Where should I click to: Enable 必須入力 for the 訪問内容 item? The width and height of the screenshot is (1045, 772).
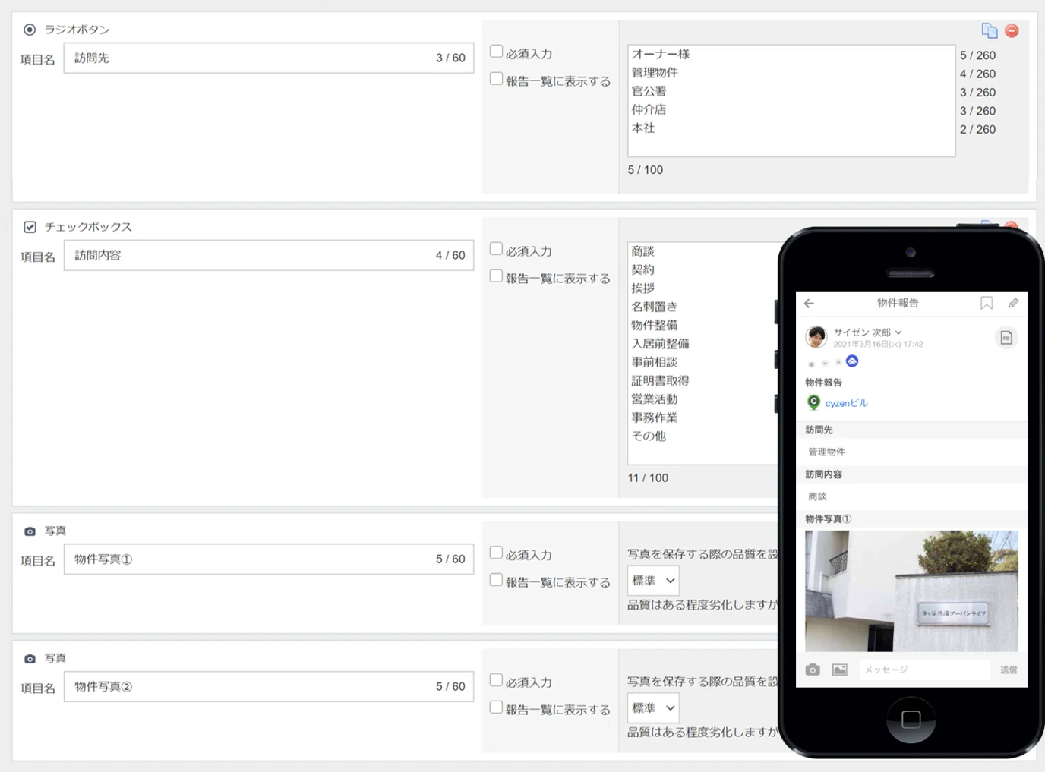(x=496, y=249)
